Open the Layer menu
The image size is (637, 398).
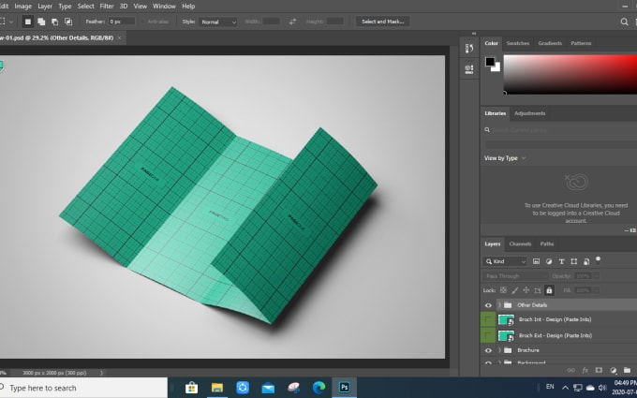tap(45, 7)
